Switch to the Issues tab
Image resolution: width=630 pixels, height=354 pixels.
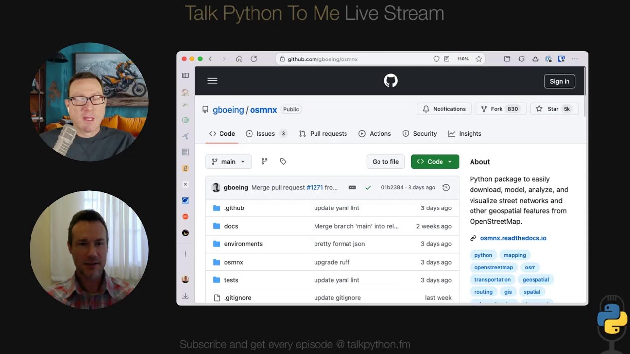click(x=266, y=134)
